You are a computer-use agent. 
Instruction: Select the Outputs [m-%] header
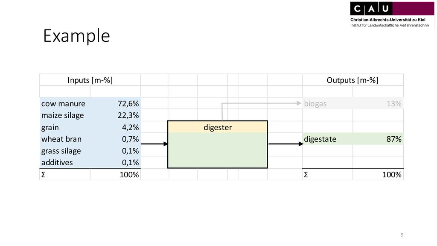353,80
